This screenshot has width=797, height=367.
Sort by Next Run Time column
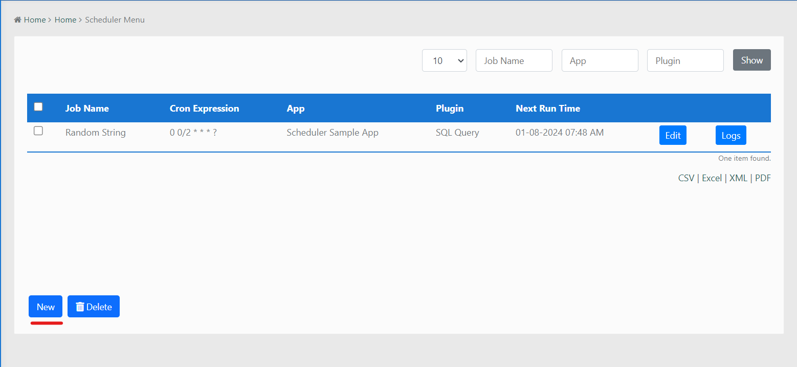tap(547, 109)
